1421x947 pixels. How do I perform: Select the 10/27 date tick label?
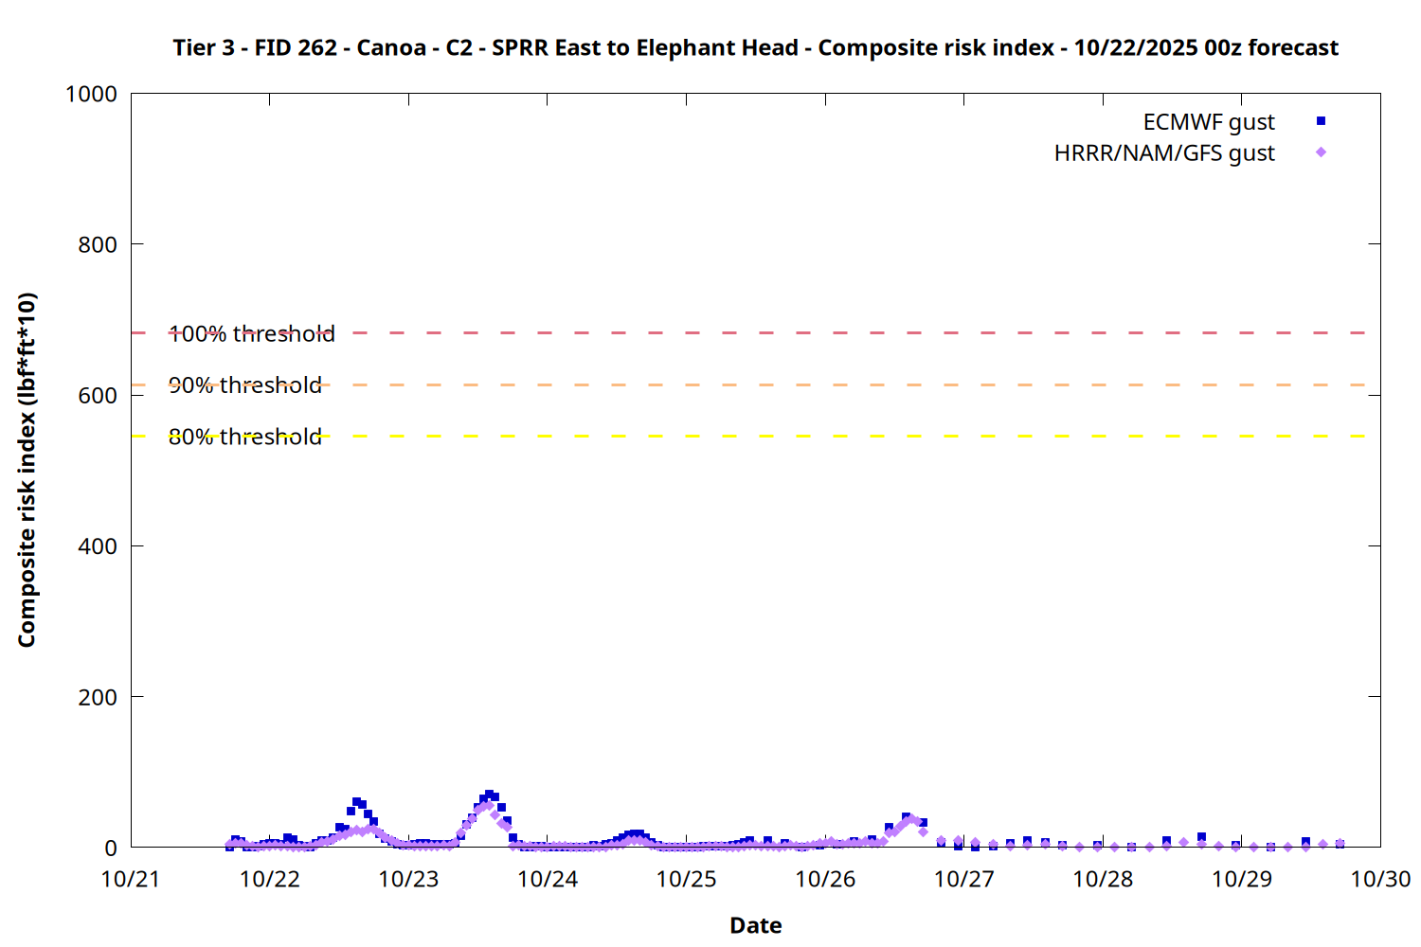[x=963, y=879]
